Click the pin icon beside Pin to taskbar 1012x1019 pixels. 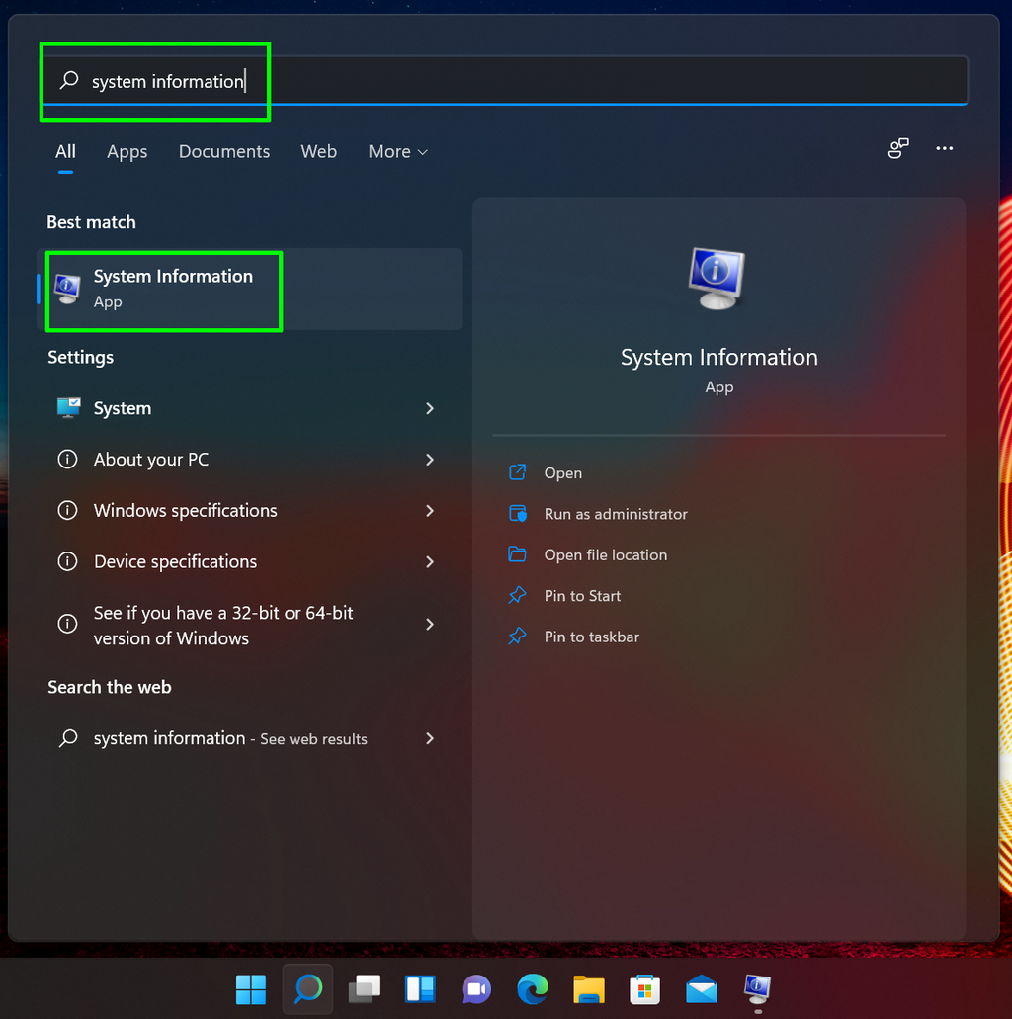(x=518, y=637)
